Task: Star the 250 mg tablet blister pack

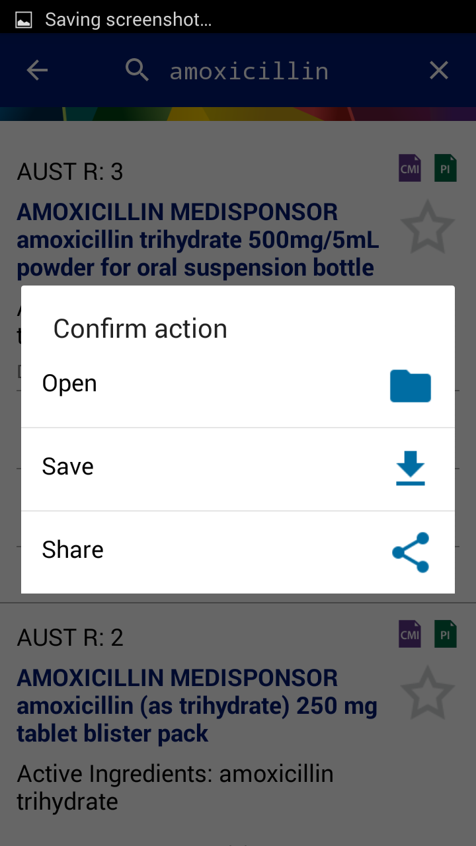Action: tap(428, 693)
